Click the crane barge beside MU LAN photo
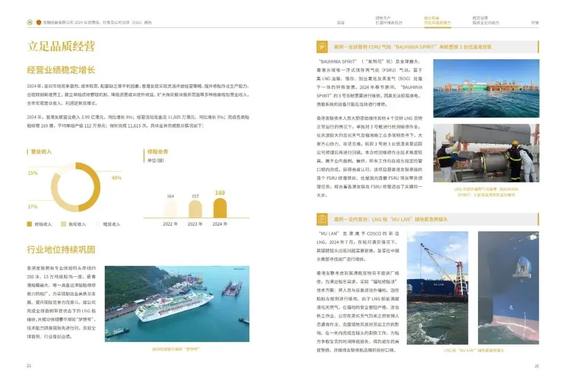566x384 pixels. click(438, 288)
